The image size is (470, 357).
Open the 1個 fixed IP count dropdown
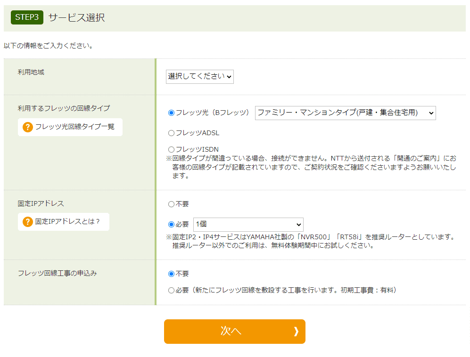pyautogui.click(x=248, y=225)
